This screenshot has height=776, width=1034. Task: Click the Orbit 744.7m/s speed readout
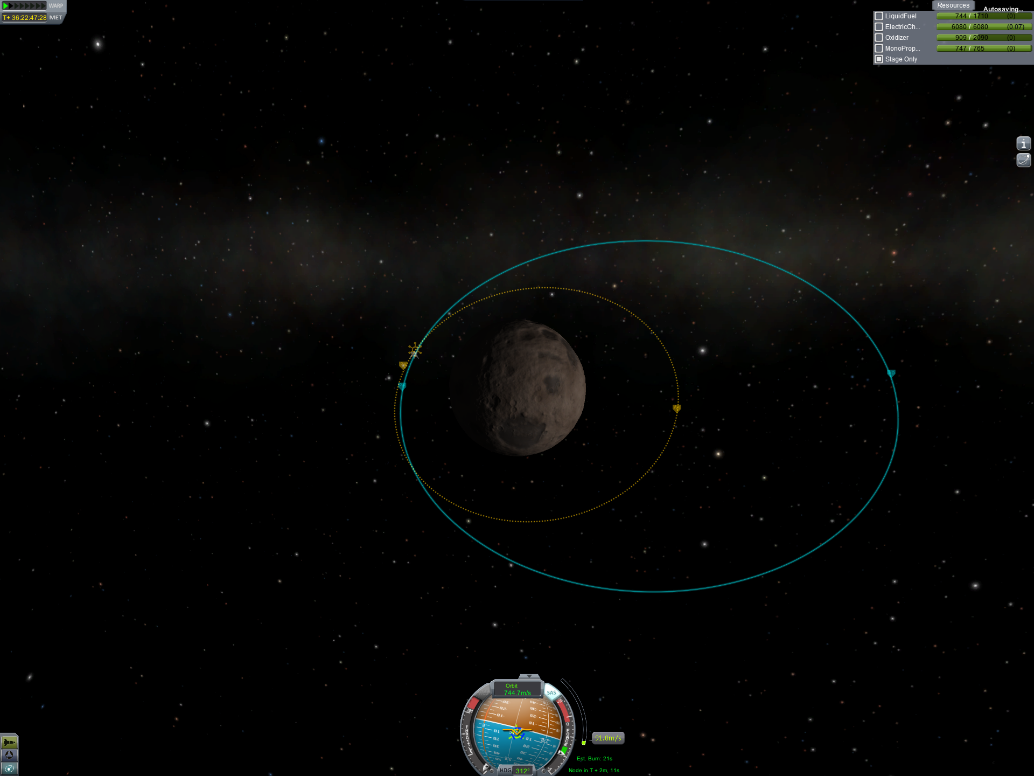coord(517,690)
